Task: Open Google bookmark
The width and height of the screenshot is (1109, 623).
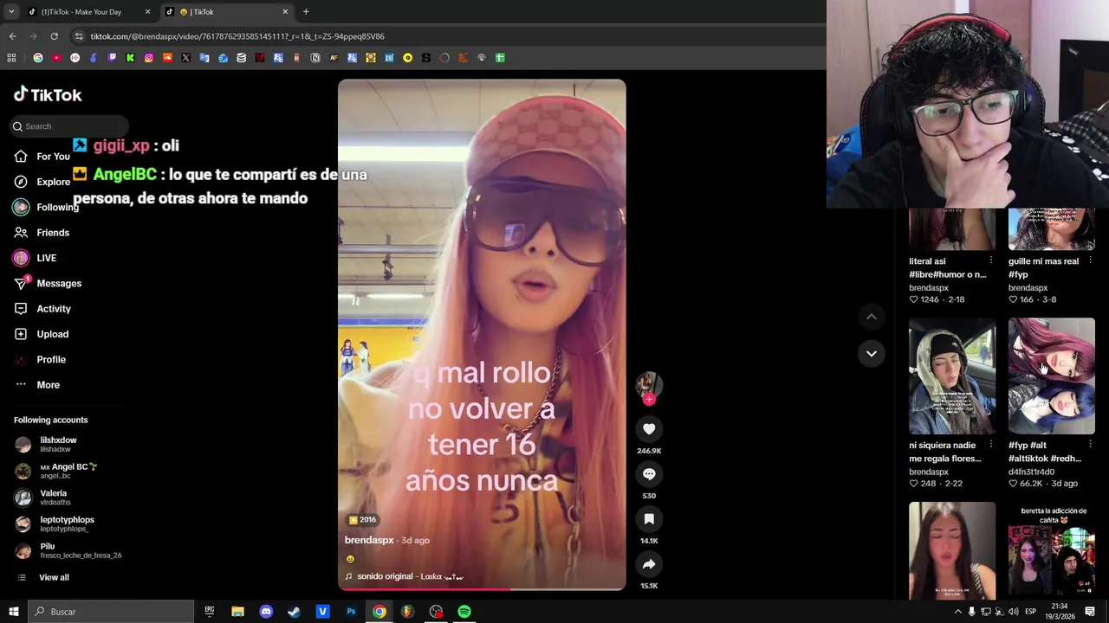Action: 37,58
